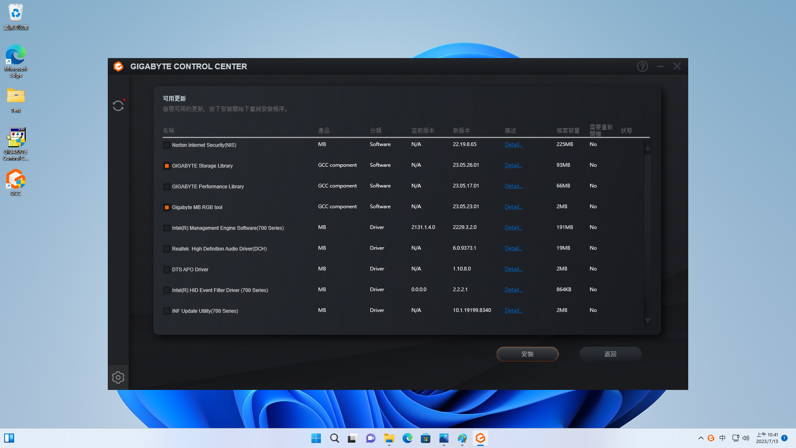
Task: Open GCC desktop shortcut
Action: [x=16, y=183]
